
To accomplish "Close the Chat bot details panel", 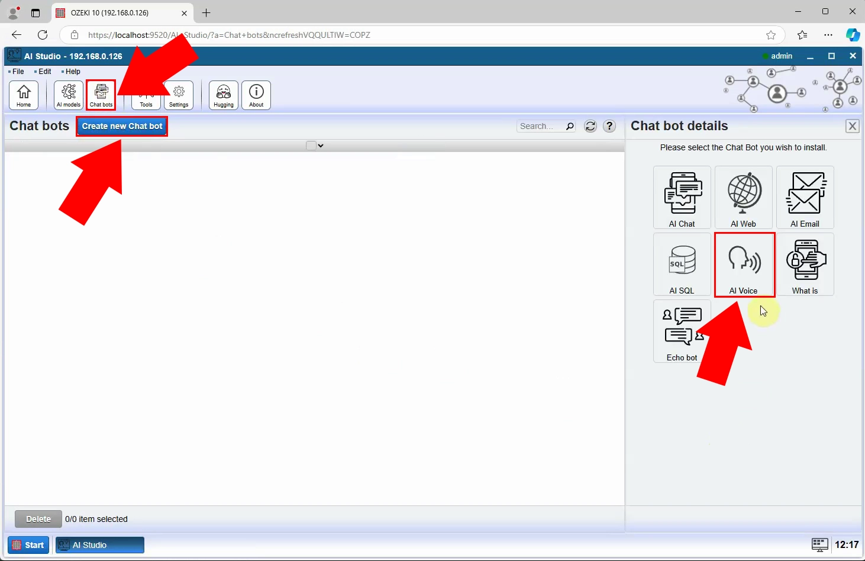I will coord(853,126).
